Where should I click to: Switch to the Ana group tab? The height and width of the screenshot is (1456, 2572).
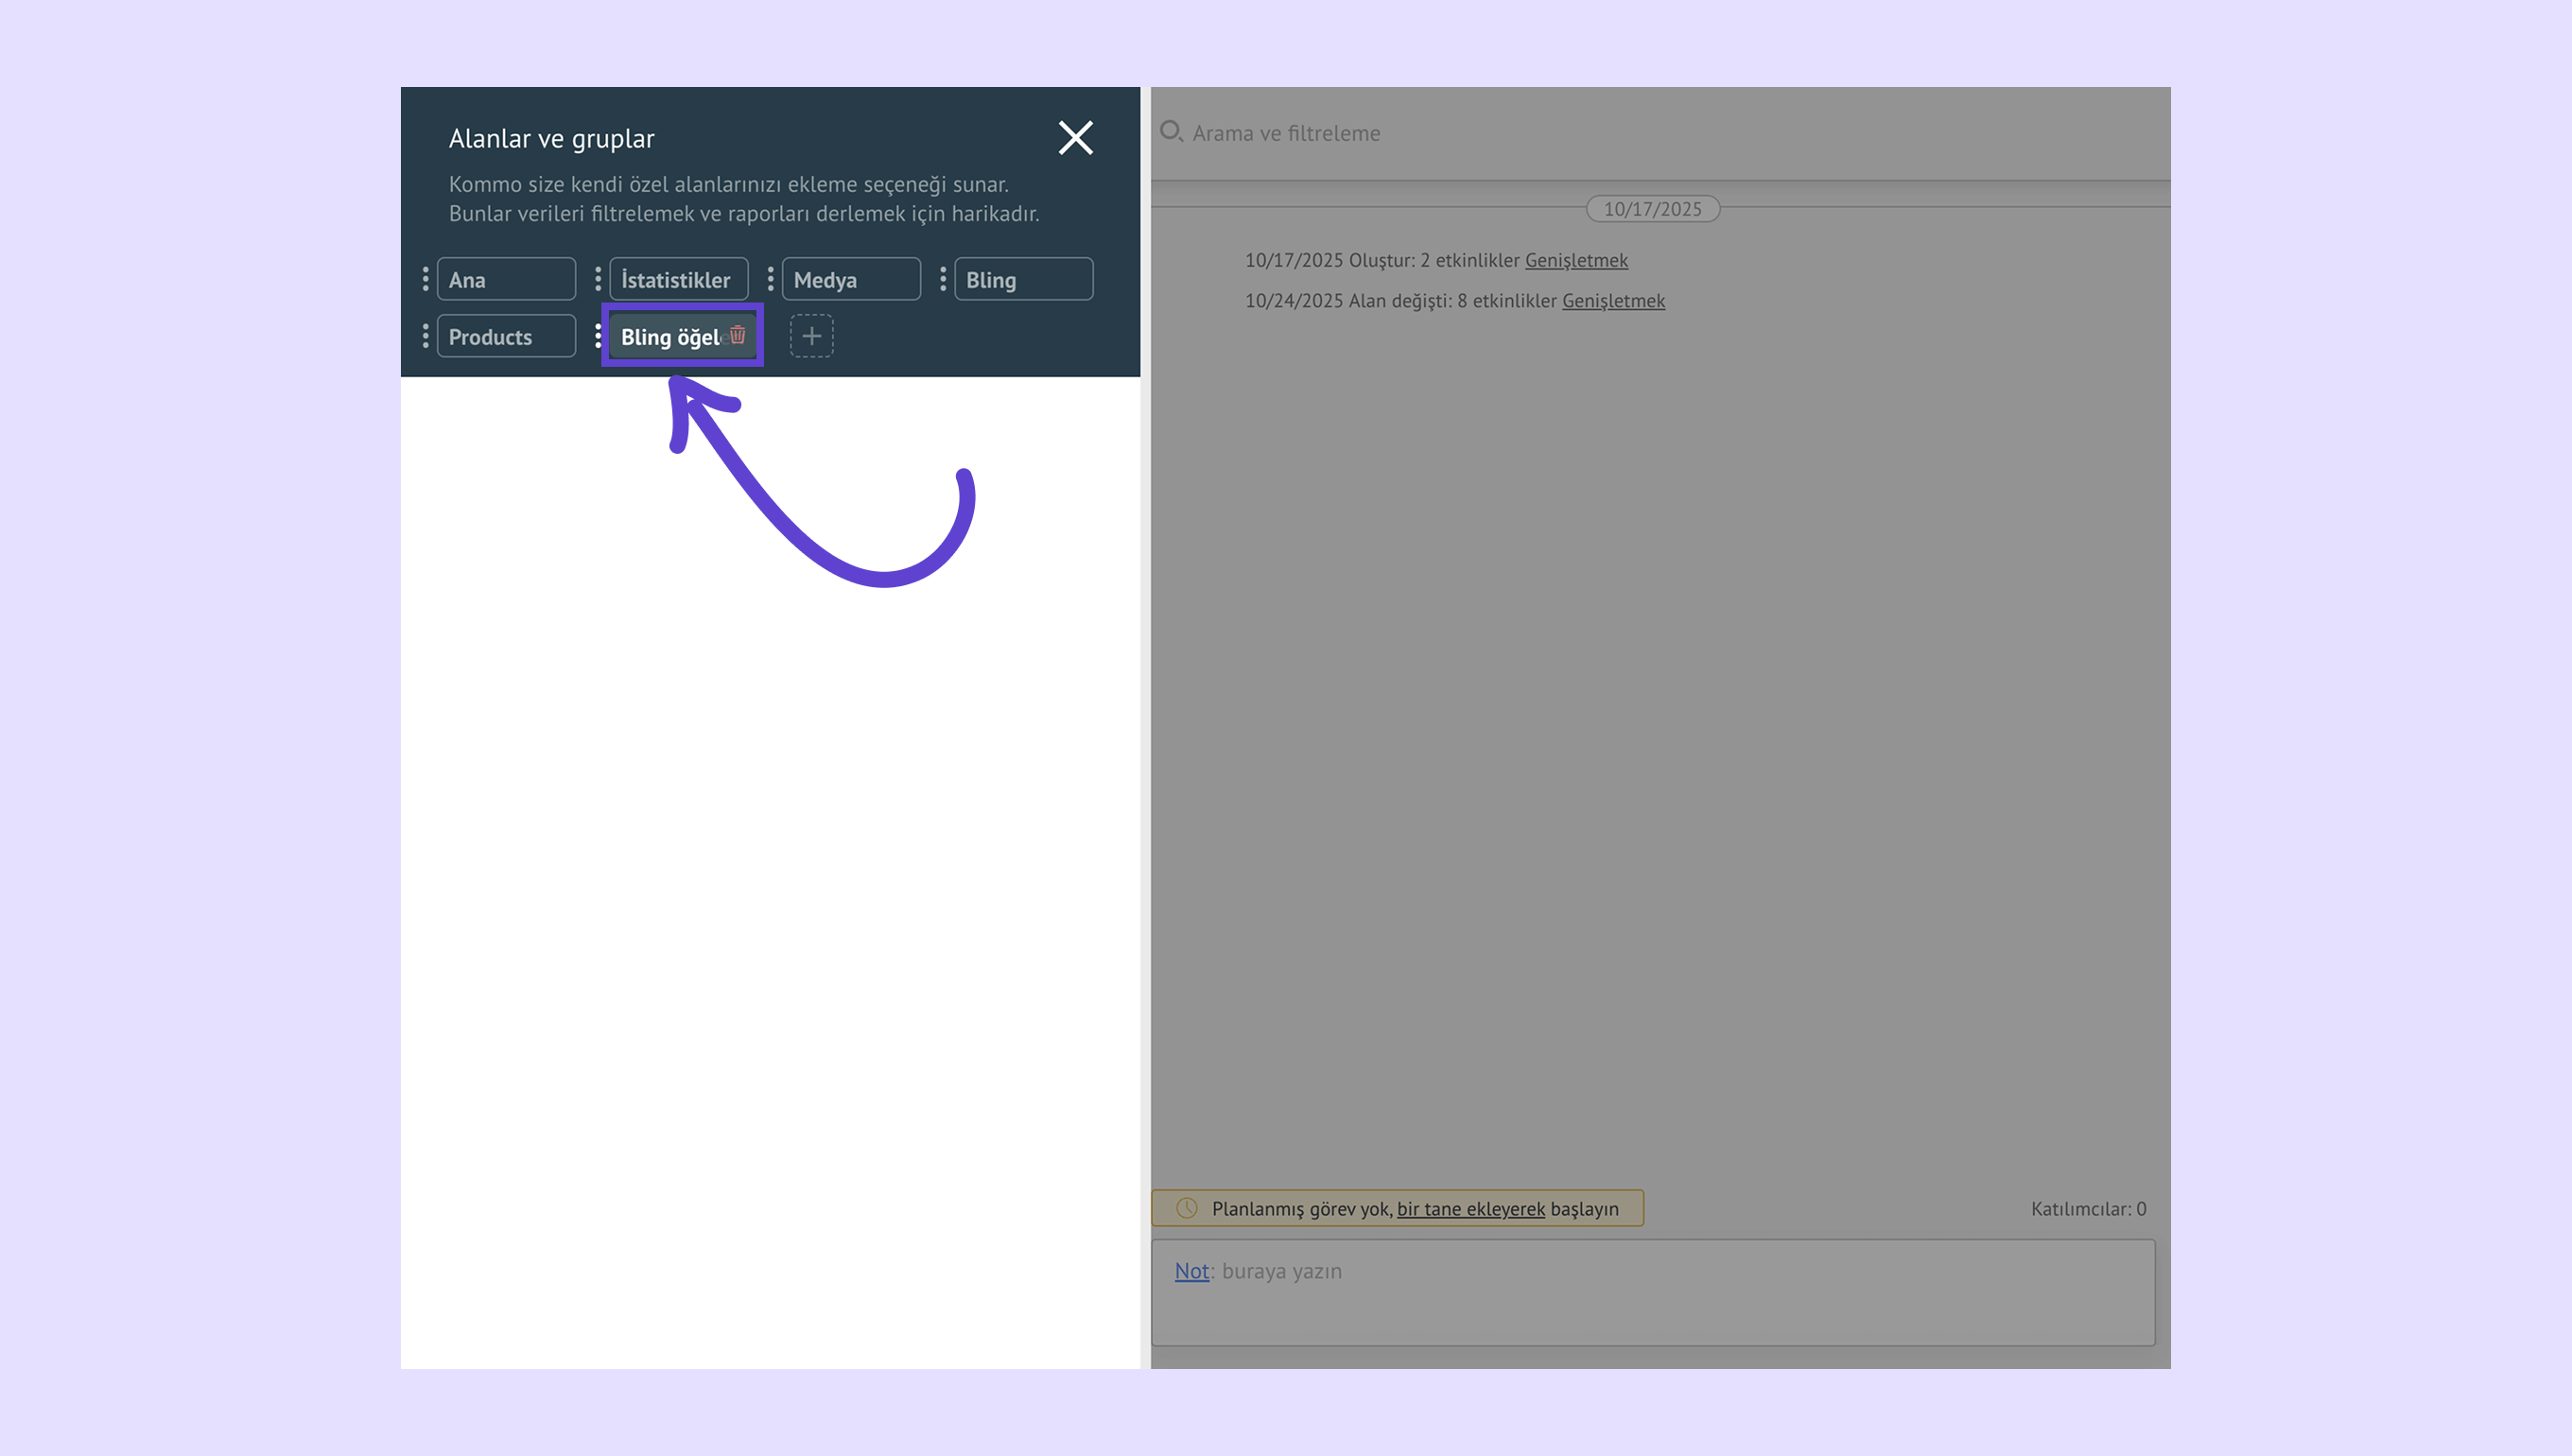coord(506,279)
